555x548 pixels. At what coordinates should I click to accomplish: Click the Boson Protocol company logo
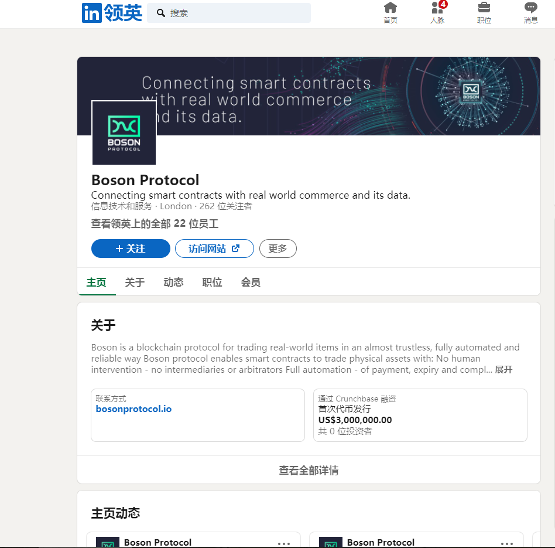click(124, 132)
